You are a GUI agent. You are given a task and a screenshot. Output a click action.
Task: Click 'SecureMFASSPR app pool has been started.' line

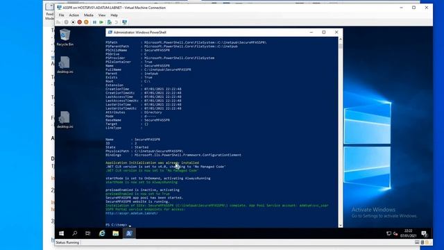point(144,197)
